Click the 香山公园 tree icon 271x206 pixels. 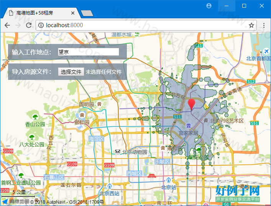point(35,117)
